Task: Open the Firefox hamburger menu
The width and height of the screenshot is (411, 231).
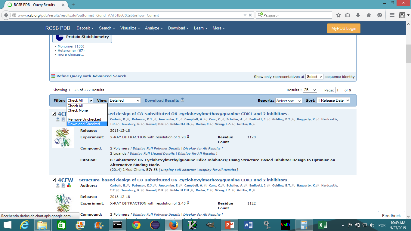Action: coord(392,15)
